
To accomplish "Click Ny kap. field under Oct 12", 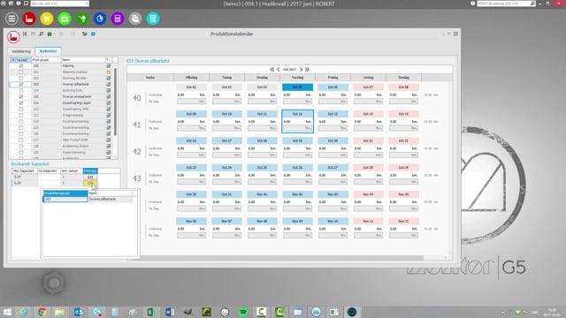I will click(297, 128).
